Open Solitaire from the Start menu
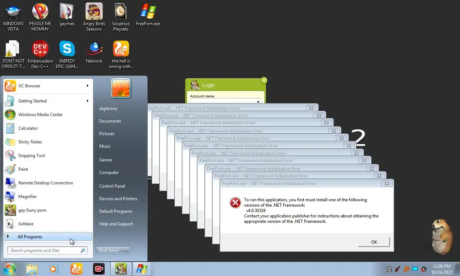The width and height of the screenshot is (460, 276). click(48, 224)
